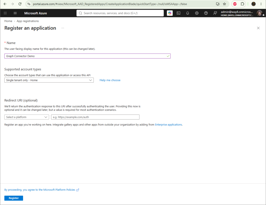Open the ellipsis menu beside Register an application
The image size is (266, 205).
[63, 28]
